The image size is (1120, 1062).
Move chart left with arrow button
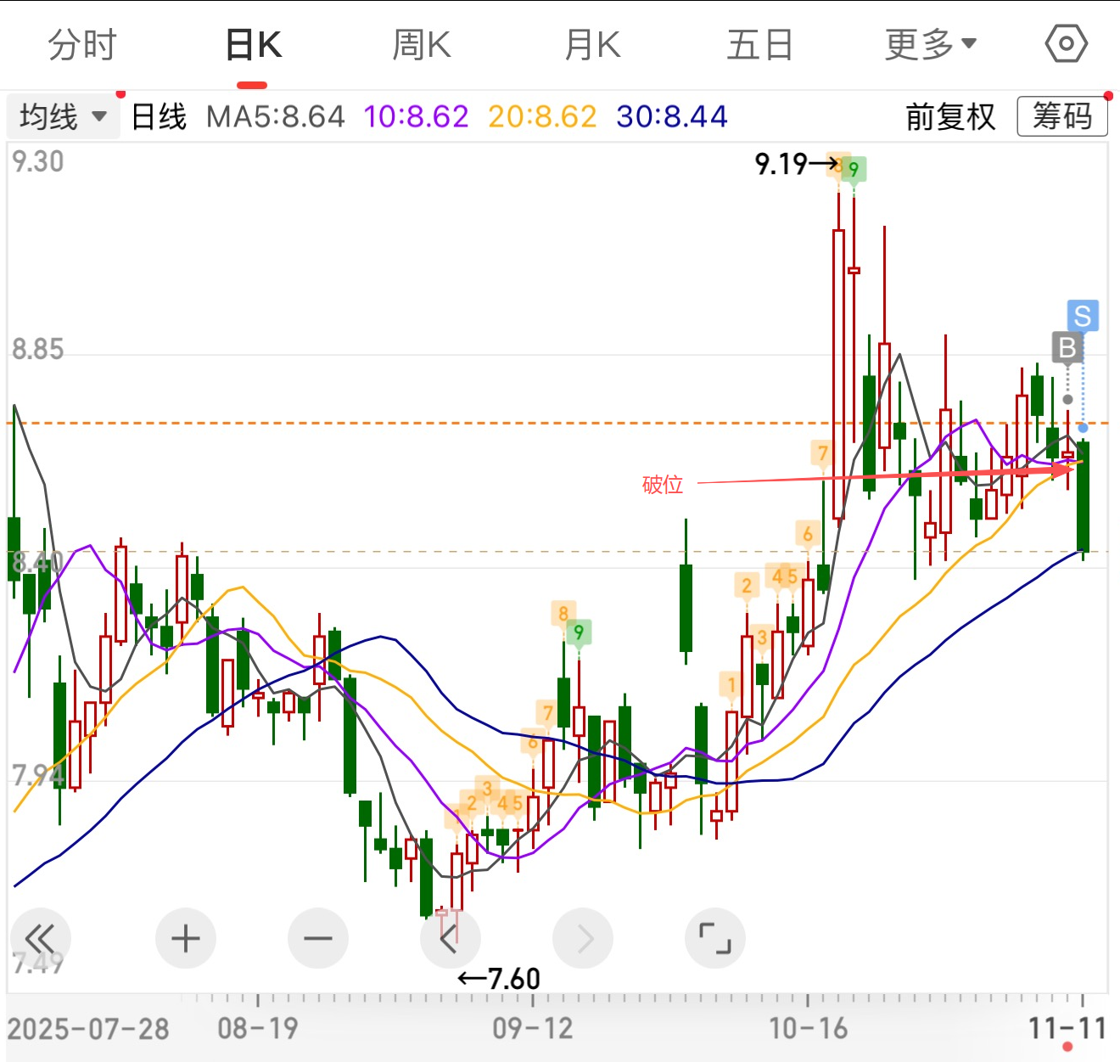click(x=451, y=939)
